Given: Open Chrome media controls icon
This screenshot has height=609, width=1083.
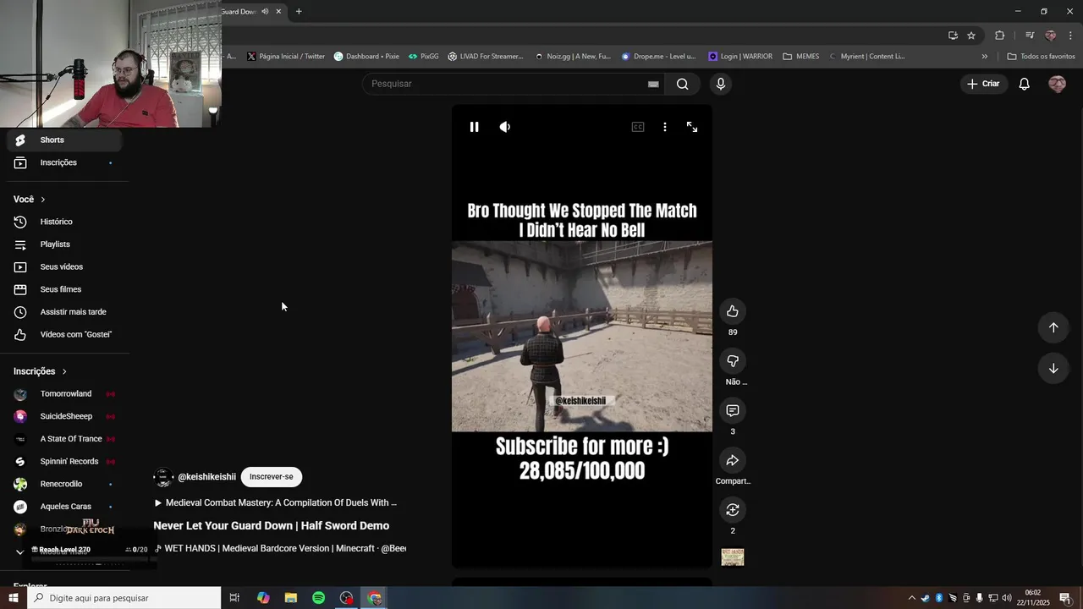Looking at the screenshot, I should point(1030,36).
